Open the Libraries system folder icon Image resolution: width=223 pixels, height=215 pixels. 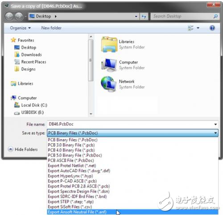(x=109, y=44)
